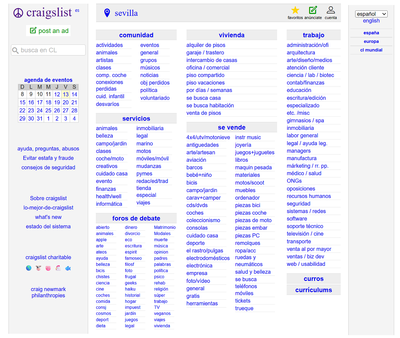Open 'voluntariado' under comunidad

click(x=155, y=98)
